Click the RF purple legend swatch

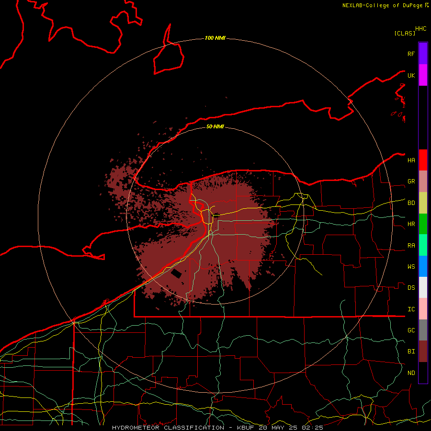(423, 54)
